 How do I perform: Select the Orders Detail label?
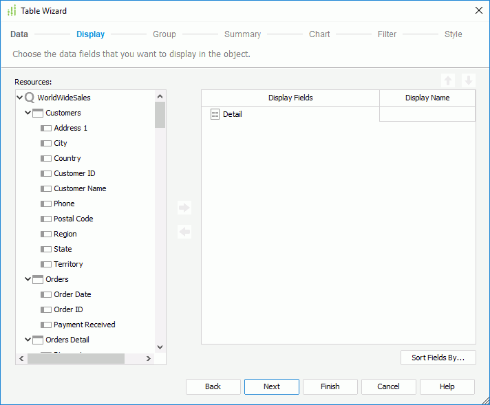pyautogui.click(x=67, y=340)
